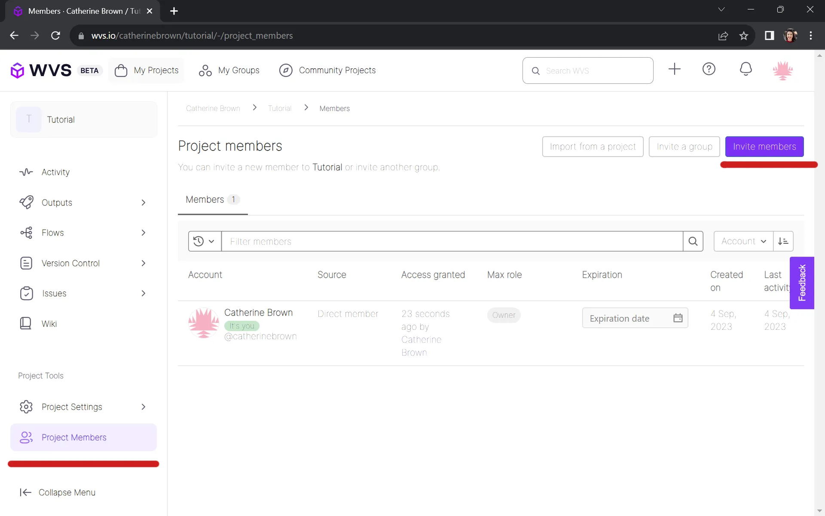The image size is (825, 516).
Task: Open the Feedback side tab
Action: tap(801, 283)
